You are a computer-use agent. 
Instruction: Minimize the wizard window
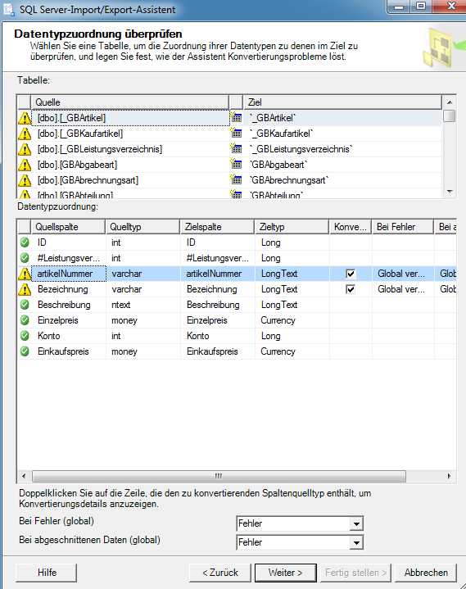399,7
